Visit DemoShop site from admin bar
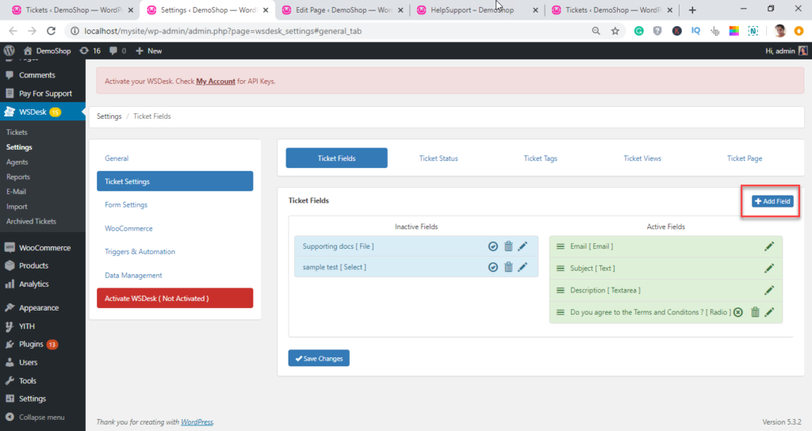The width and height of the screenshot is (812, 431). [x=47, y=51]
